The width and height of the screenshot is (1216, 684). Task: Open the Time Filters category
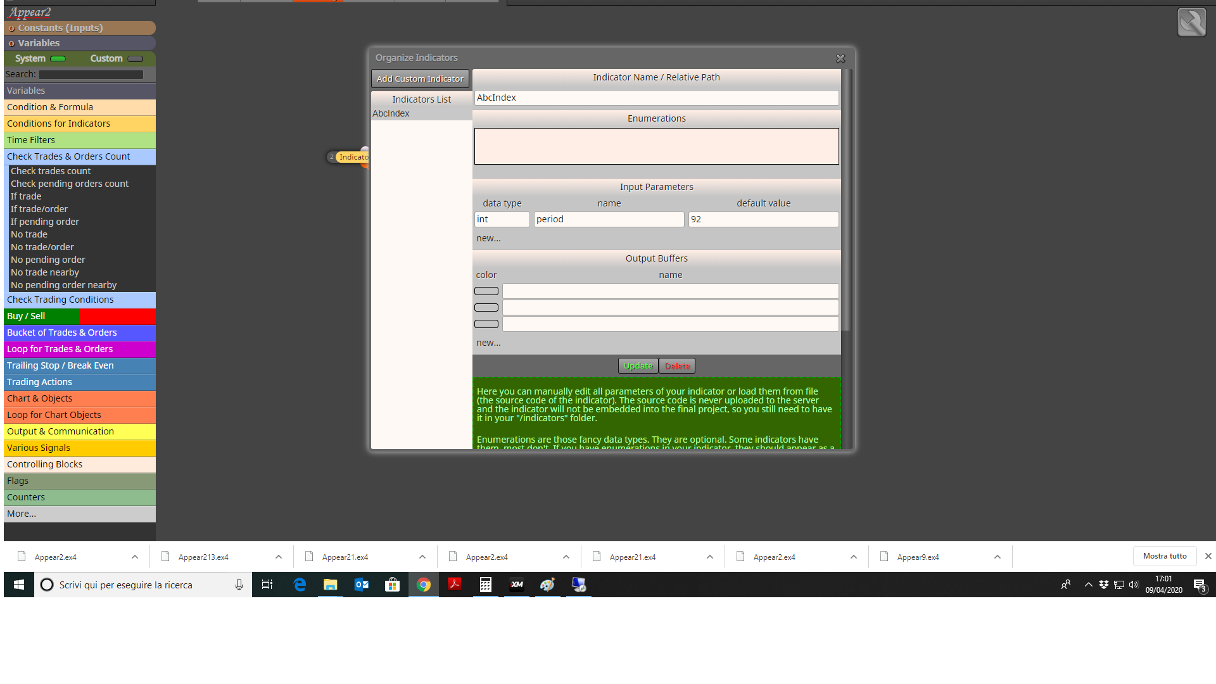(x=80, y=140)
